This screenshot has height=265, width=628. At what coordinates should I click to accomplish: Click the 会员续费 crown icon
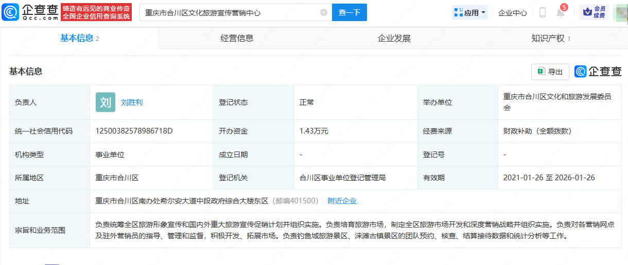(594, 12)
